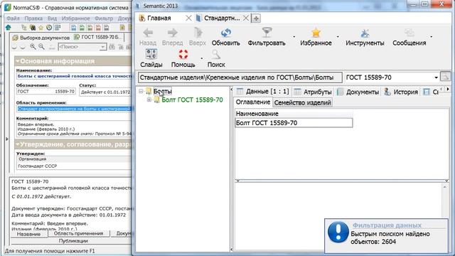The height and width of the screenshot is (256, 455).
Task: Refresh data with Обновить icon
Action: pyautogui.click(x=225, y=33)
